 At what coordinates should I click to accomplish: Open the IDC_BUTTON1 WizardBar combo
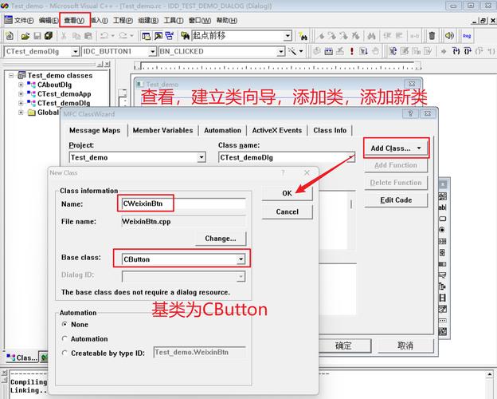click(x=153, y=51)
